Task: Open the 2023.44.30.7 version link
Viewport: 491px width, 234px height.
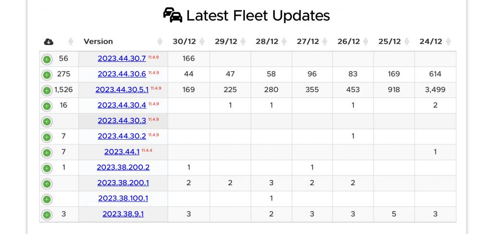Action: 121,59
